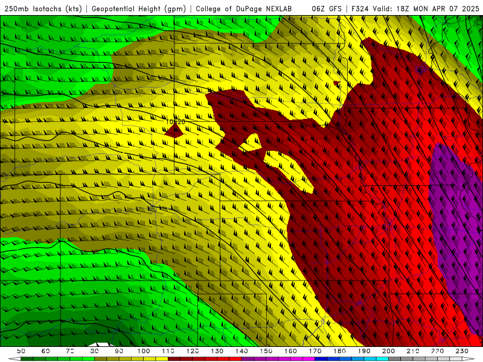The width and height of the screenshot is (483, 362).
Task: Click the '180' value on the color scale
Action: pos(339,351)
